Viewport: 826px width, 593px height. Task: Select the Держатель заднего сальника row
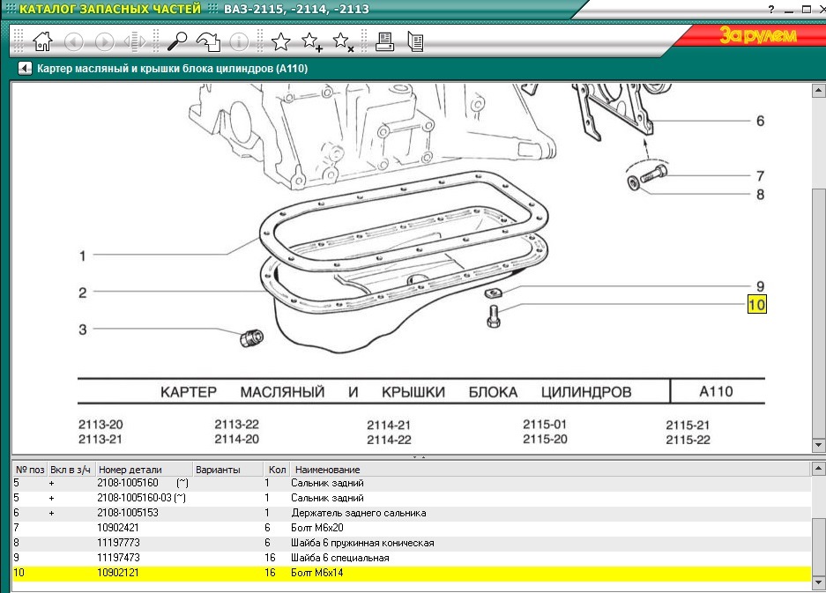click(412, 513)
